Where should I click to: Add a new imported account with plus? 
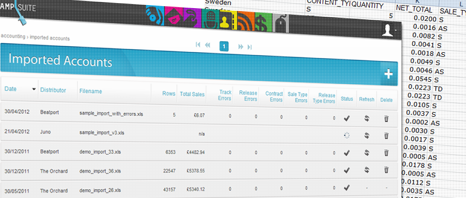pos(388,75)
